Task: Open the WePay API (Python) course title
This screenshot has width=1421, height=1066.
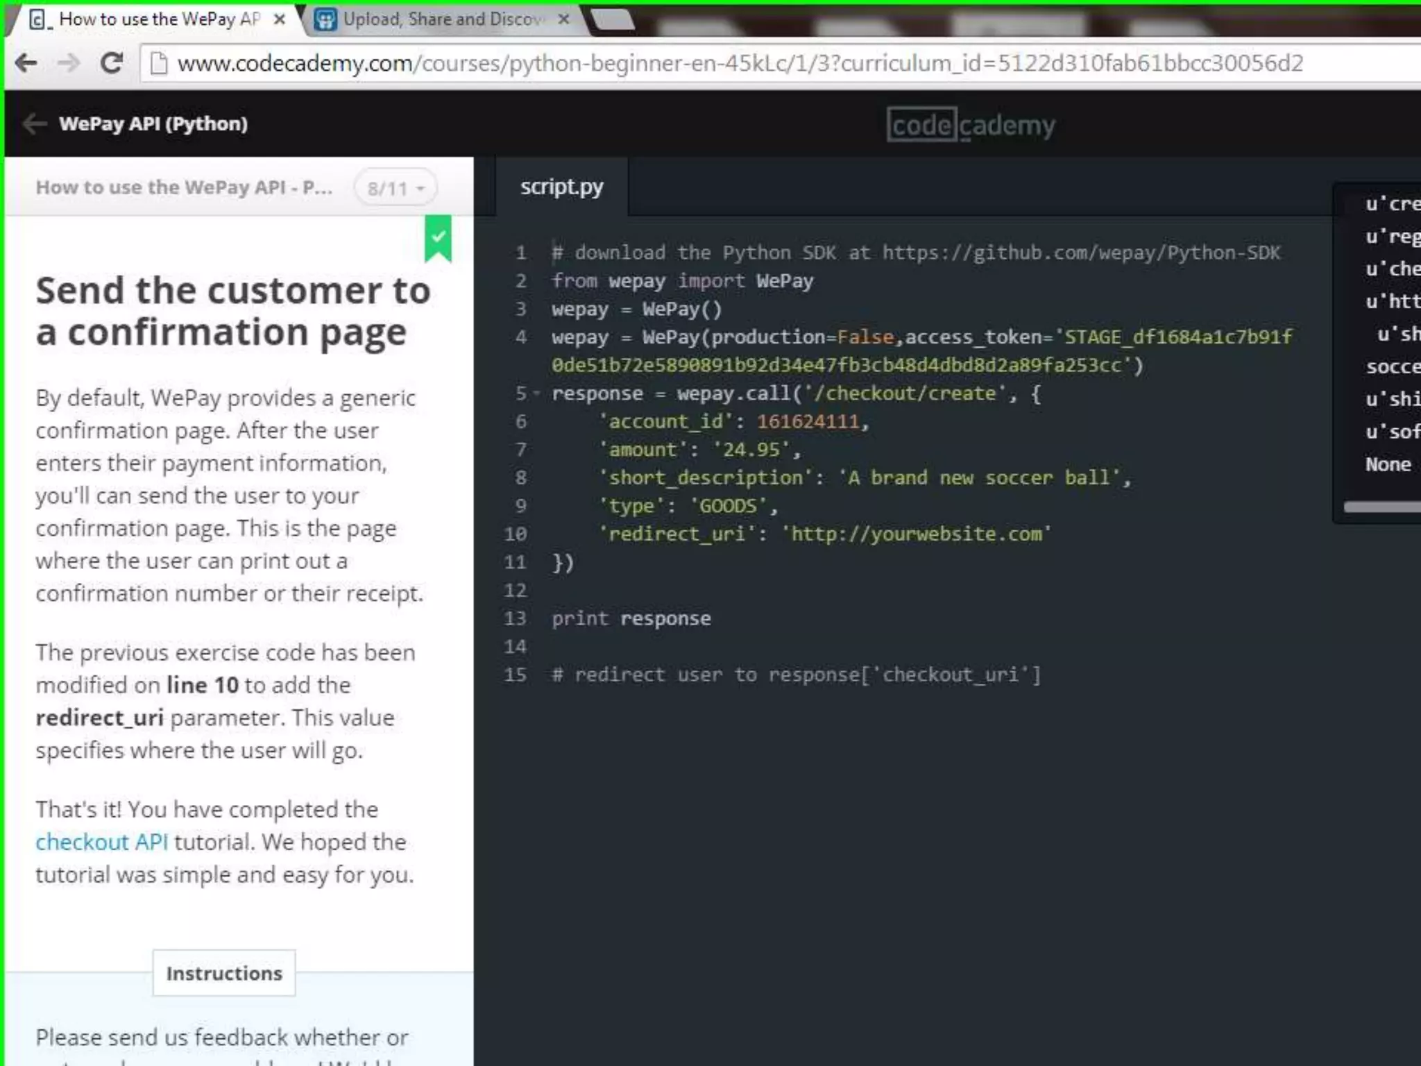Action: 153,124
